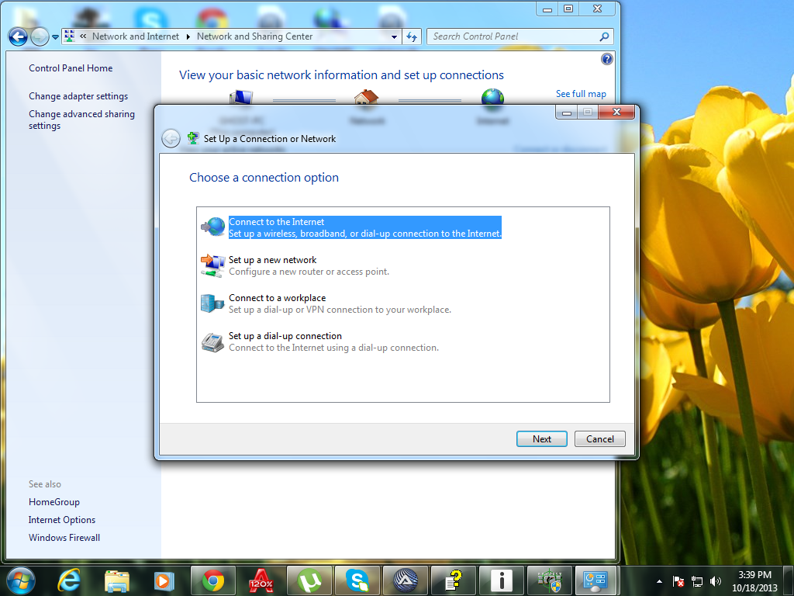Click the Connect to a workplace building icon
This screenshot has width=794, height=596.
click(212, 303)
